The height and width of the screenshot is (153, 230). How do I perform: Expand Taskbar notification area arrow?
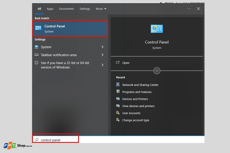tap(103, 55)
